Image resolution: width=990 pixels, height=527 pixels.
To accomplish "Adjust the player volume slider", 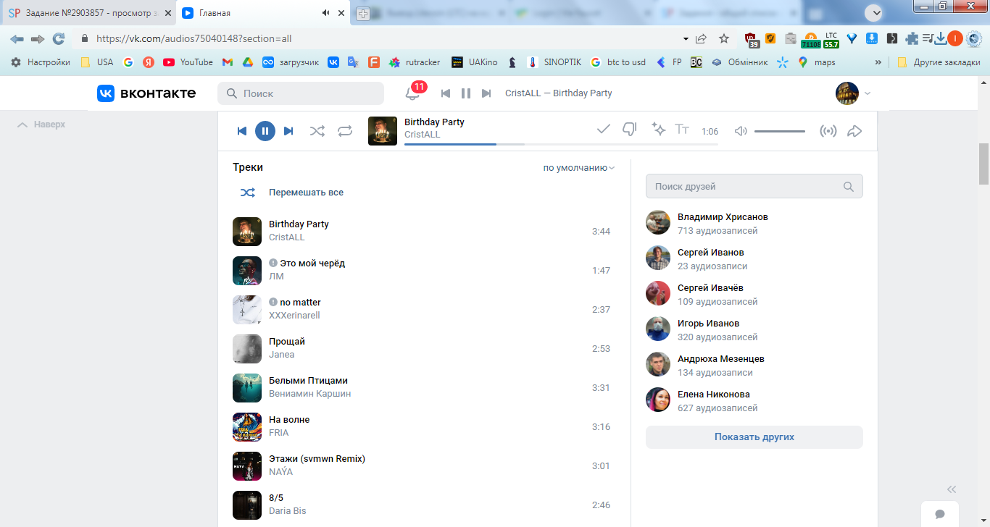I will coord(780,131).
